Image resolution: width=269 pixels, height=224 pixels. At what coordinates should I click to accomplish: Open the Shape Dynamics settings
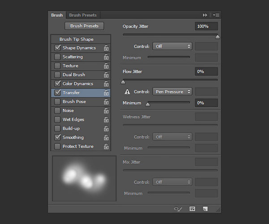point(79,48)
